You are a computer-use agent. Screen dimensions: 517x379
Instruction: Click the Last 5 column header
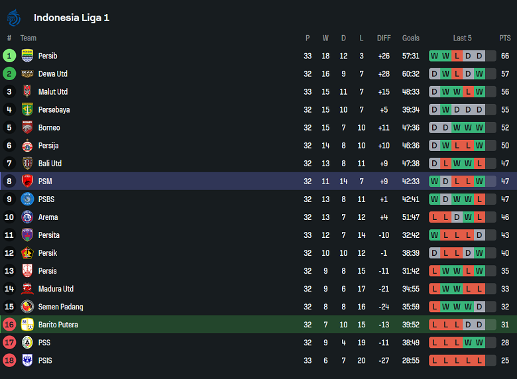[463, 38]
